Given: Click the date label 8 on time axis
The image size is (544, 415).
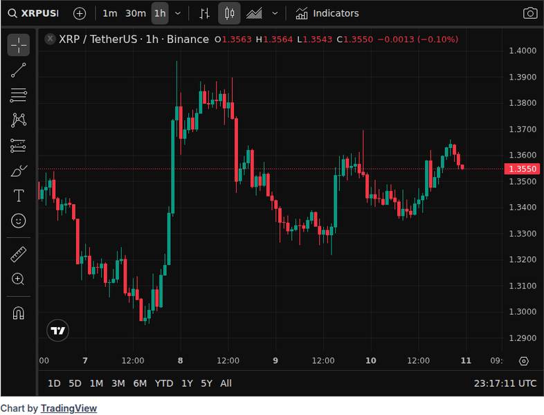Looking at the screenshot, I should 180,360.
